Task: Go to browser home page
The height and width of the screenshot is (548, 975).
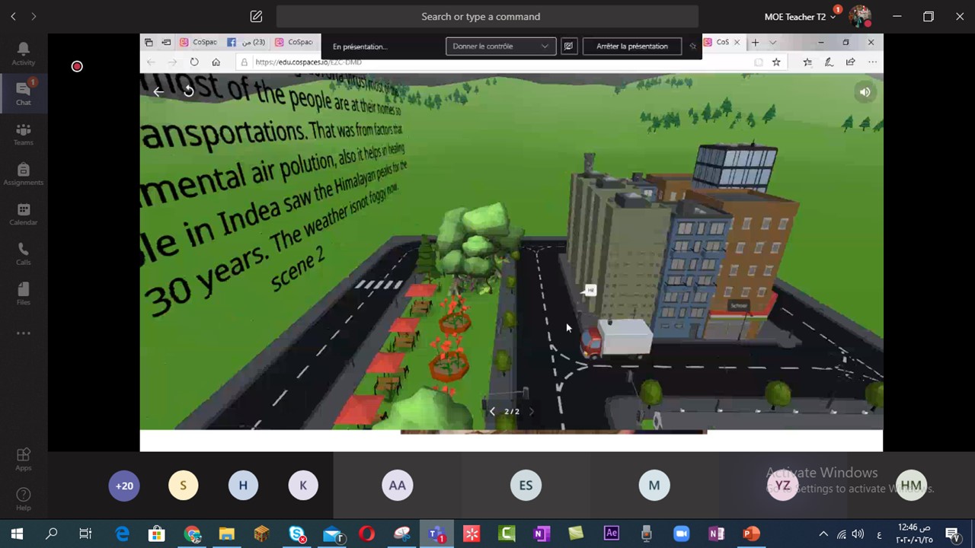Action: [216, 62]
